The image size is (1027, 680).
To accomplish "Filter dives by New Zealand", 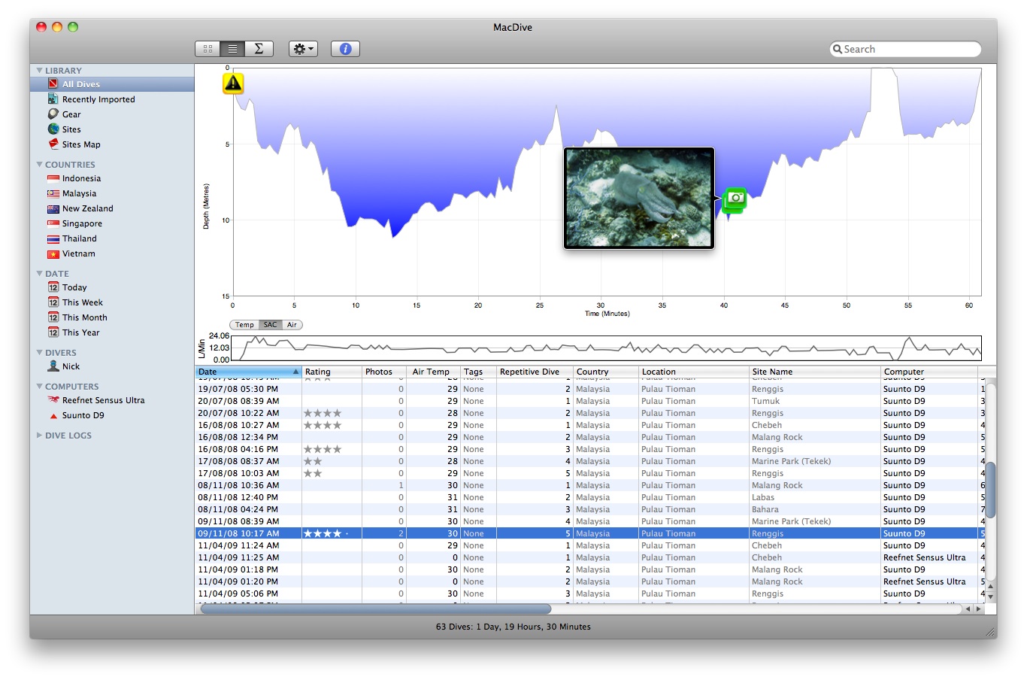I will coord(87,208).
